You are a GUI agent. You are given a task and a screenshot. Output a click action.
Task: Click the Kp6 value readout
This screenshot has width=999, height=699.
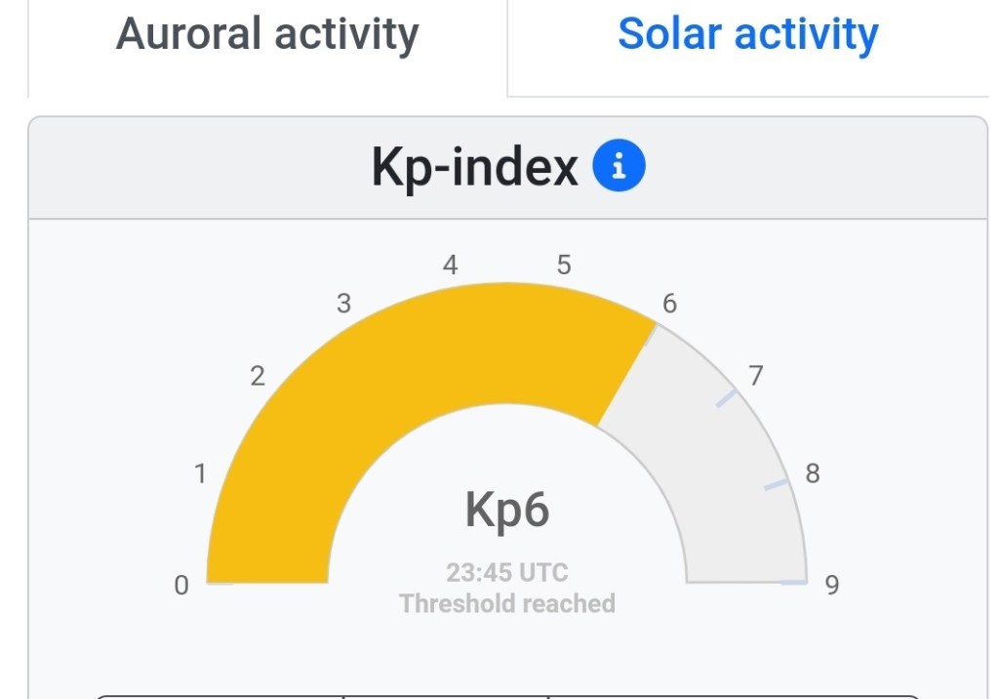507,510
